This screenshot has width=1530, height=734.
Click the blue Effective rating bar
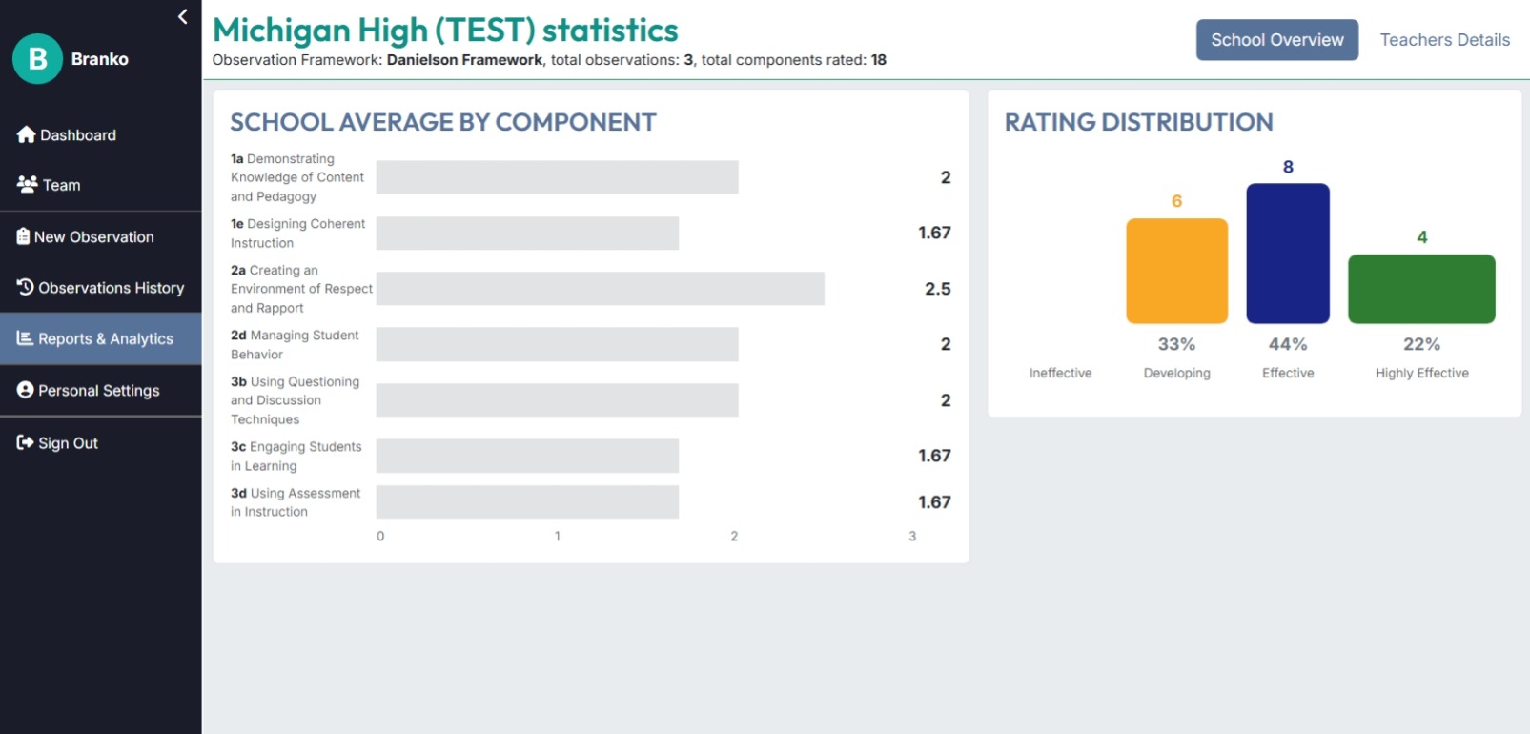1288,254
